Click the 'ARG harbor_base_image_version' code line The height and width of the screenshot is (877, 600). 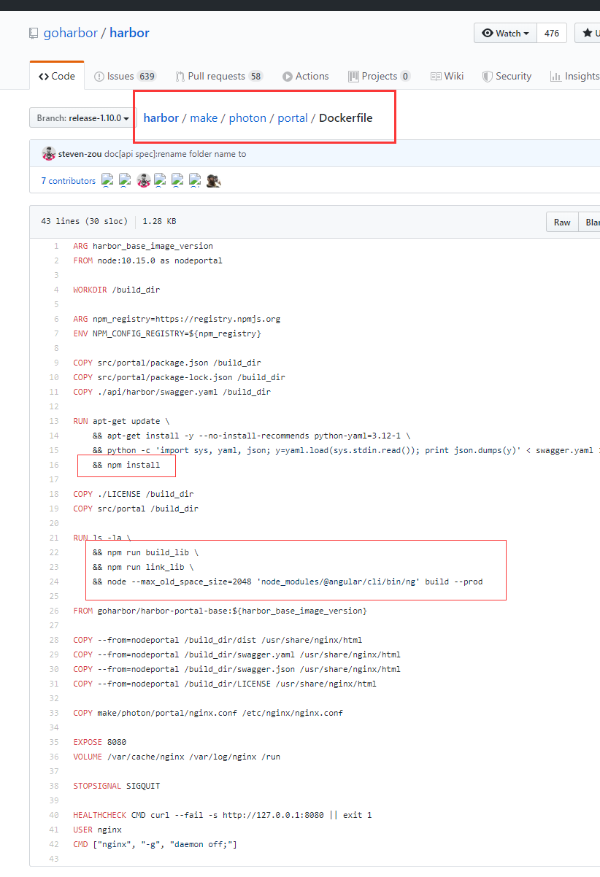pos(143,246)
